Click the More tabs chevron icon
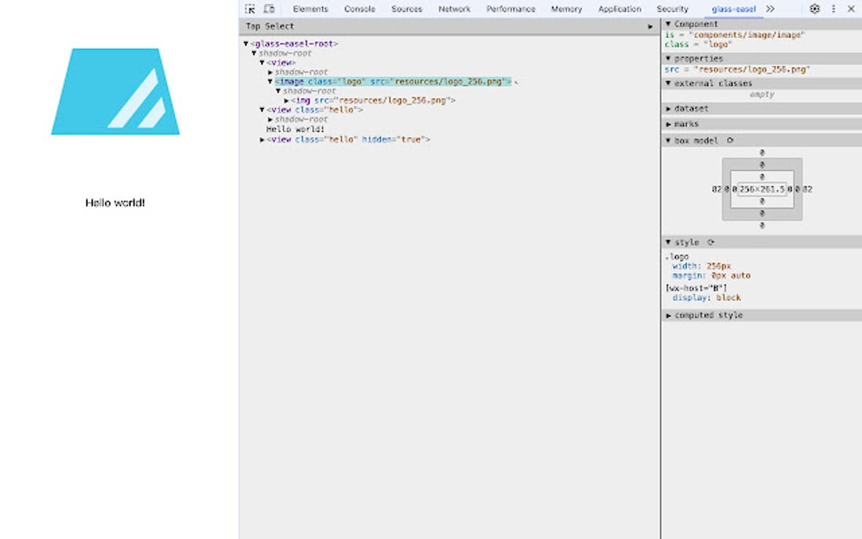This screenshot has width=862, height=539. pos(771,8)
